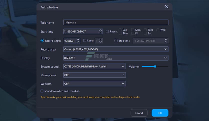Check the Fri day checkbox

(132, 33)
